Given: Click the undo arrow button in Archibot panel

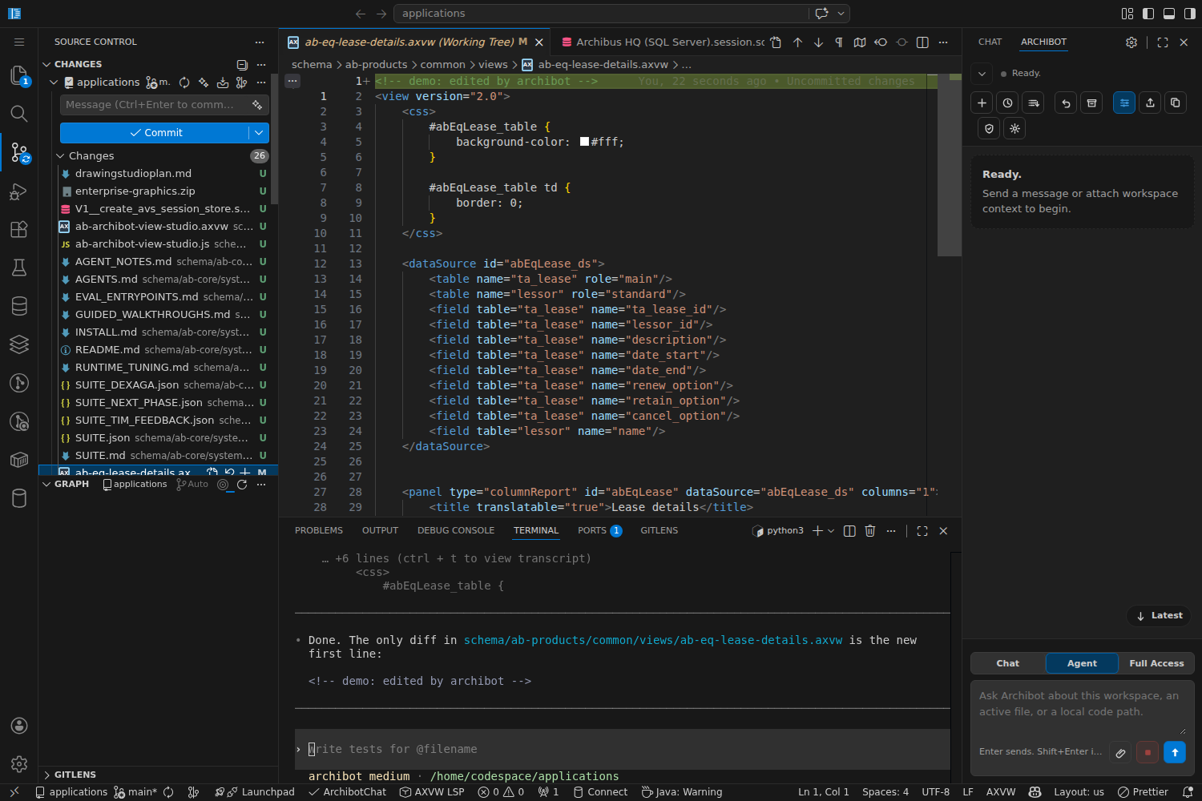Looking at the screenshot, I should tap(1066, 103).
